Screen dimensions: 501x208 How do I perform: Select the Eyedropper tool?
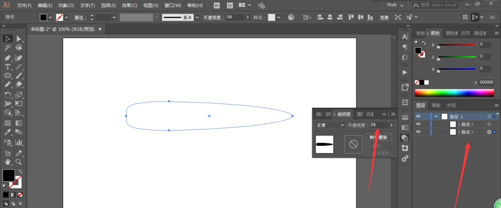[8, 132]
